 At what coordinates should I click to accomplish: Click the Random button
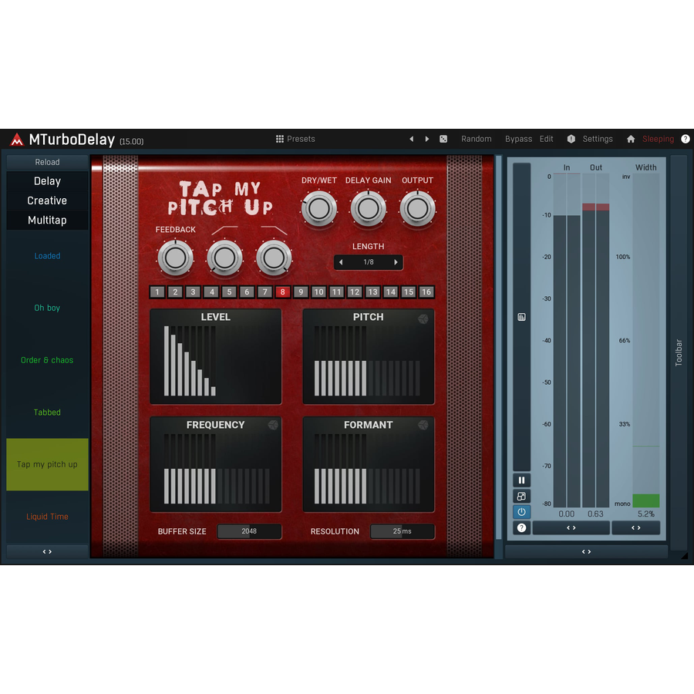[x=477, y=139]
